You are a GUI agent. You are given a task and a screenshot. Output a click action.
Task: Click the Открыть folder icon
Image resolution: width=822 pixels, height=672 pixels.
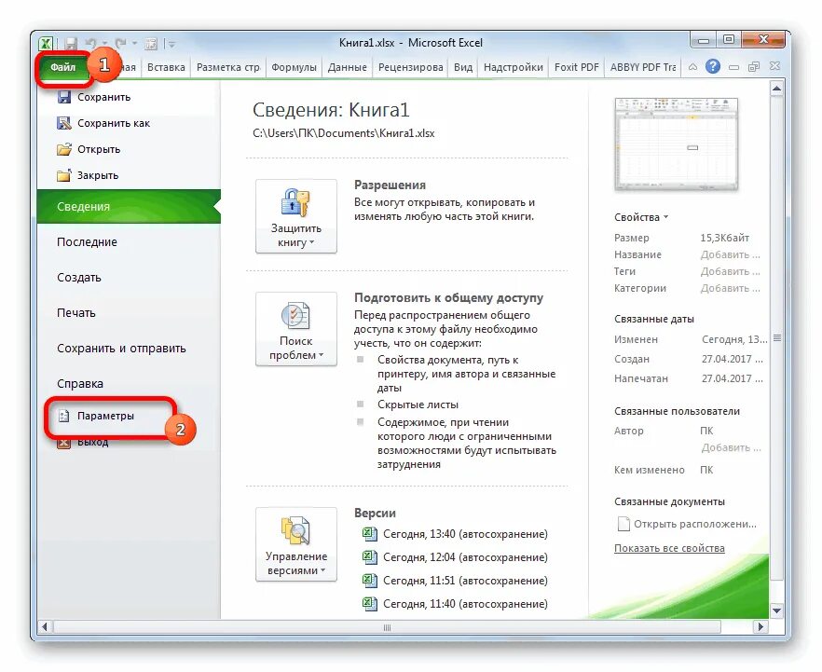point(64,149)
